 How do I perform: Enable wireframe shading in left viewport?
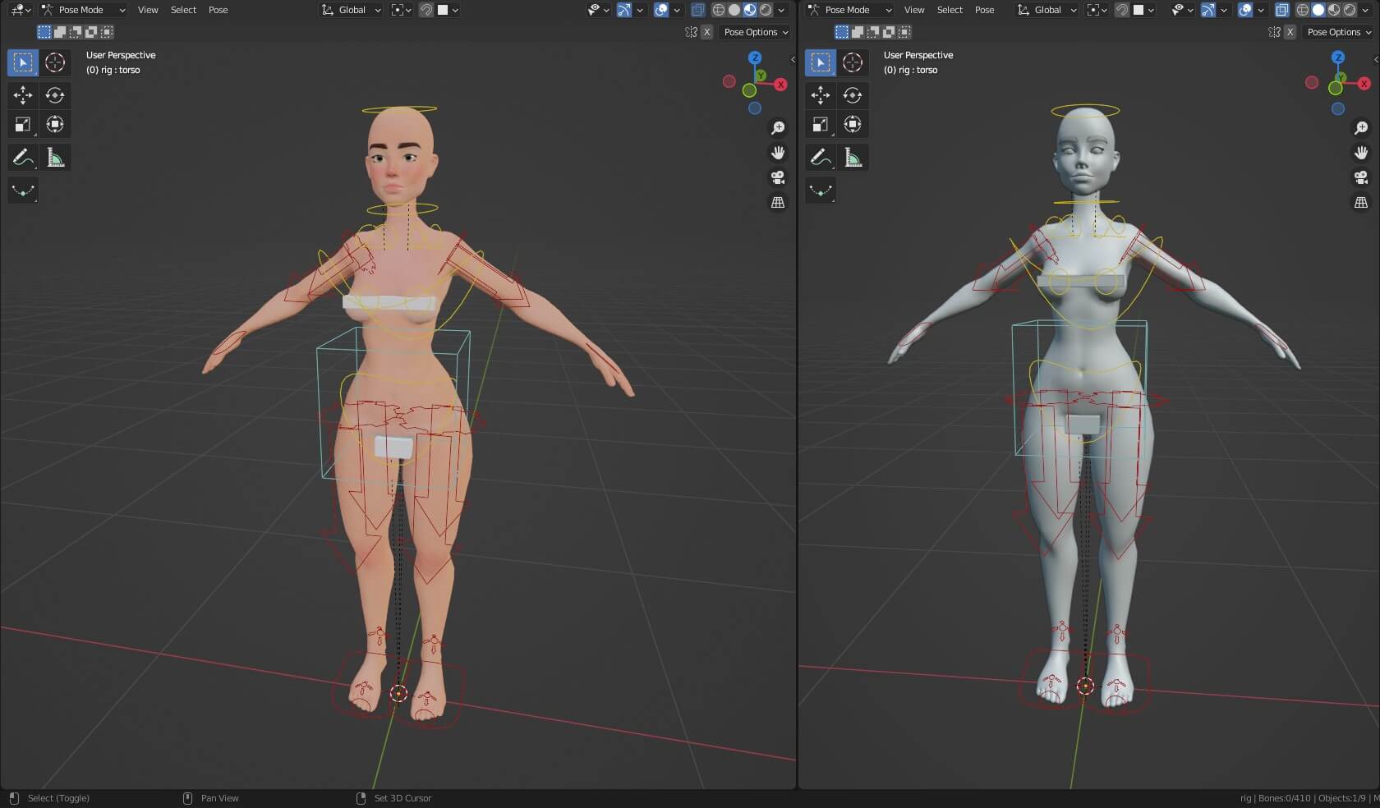(719, 10)
